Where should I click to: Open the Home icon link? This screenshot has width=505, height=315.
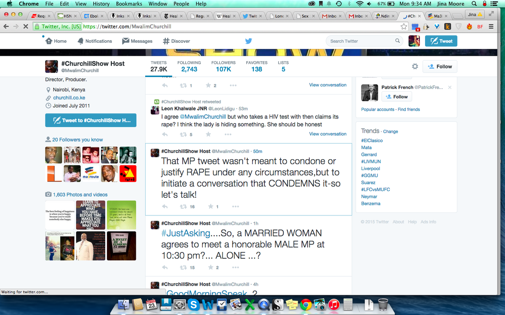pyautogui.click(x=56, y=41)
